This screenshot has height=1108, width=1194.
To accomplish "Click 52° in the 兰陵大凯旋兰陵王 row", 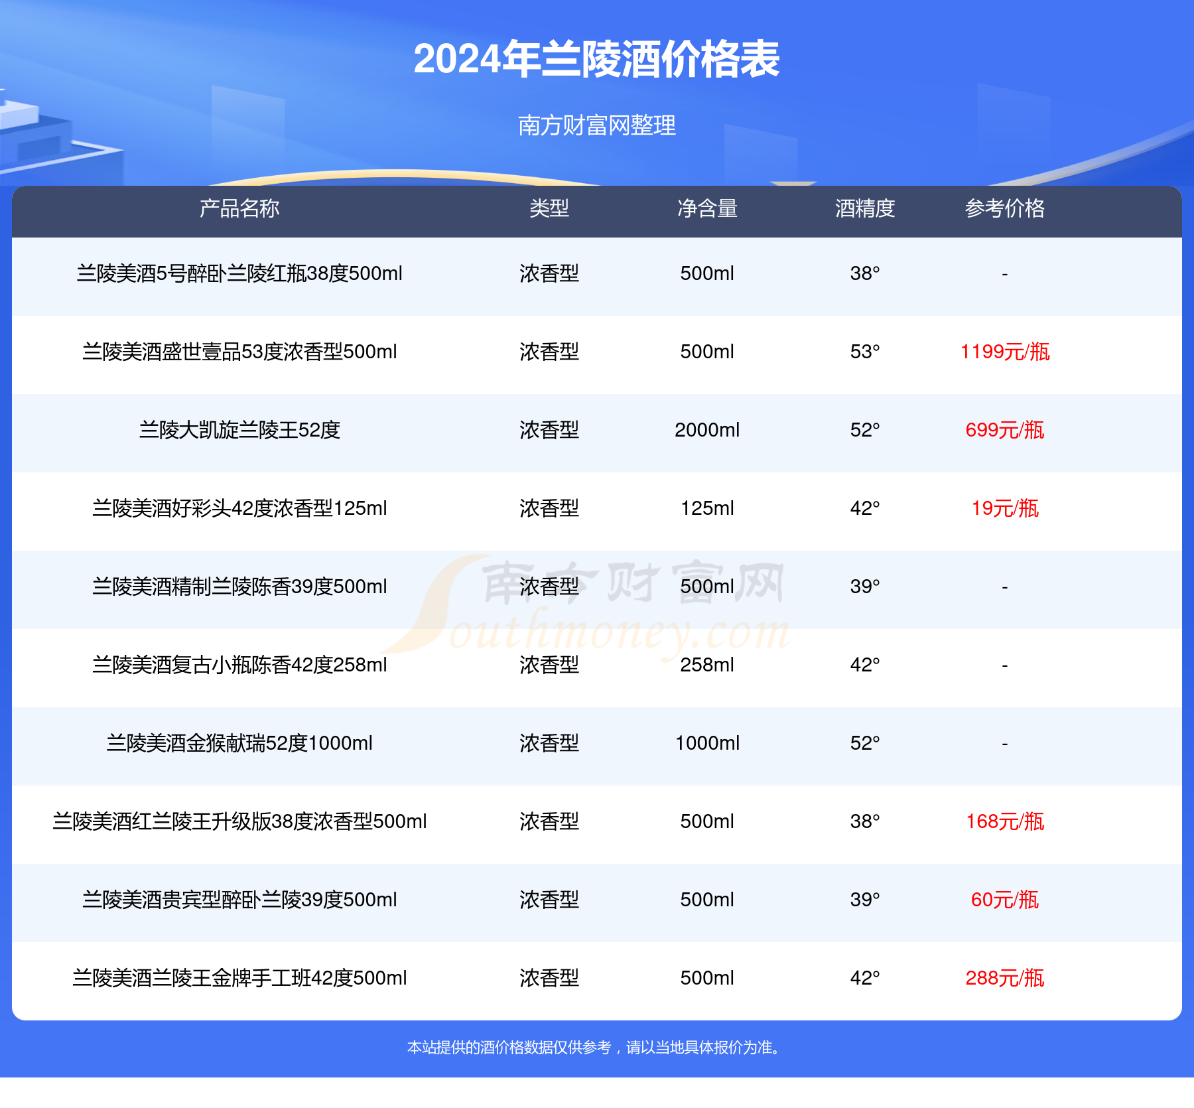I will [x=865, y=430].
